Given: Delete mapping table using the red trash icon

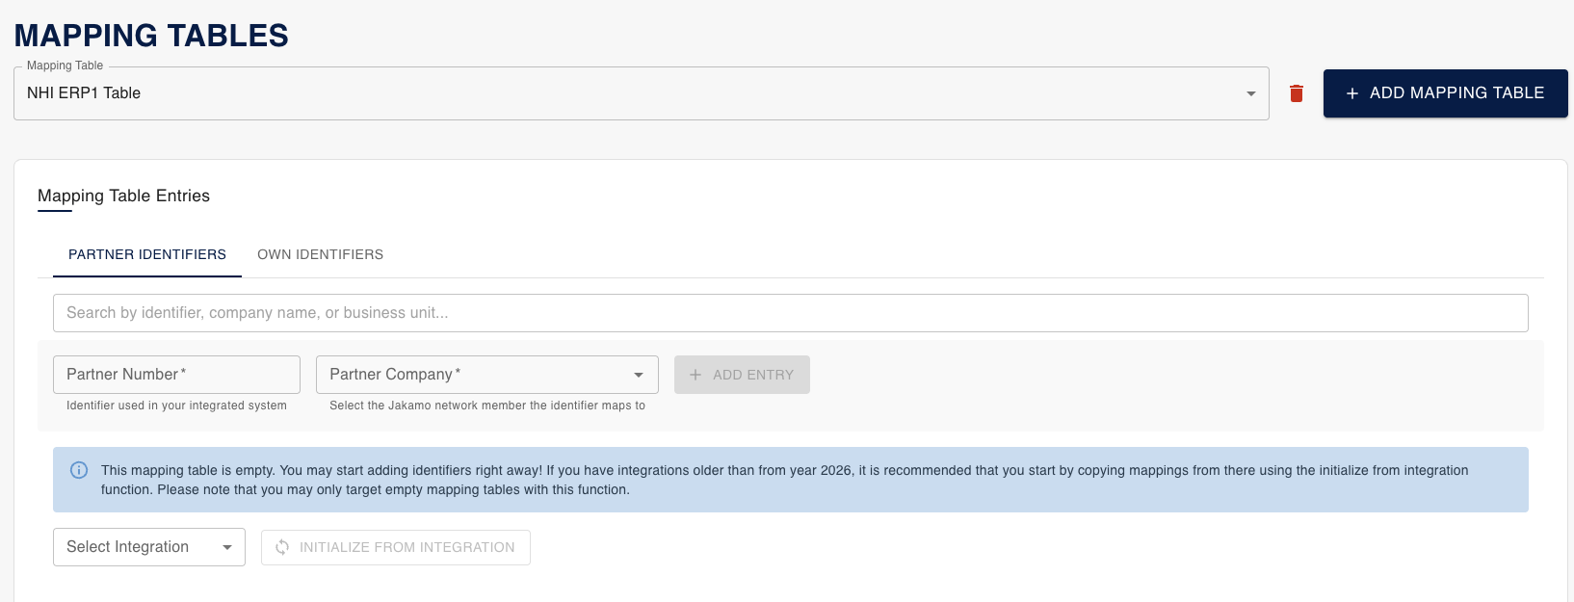Looking at the screenshot, I should 1296,93.
